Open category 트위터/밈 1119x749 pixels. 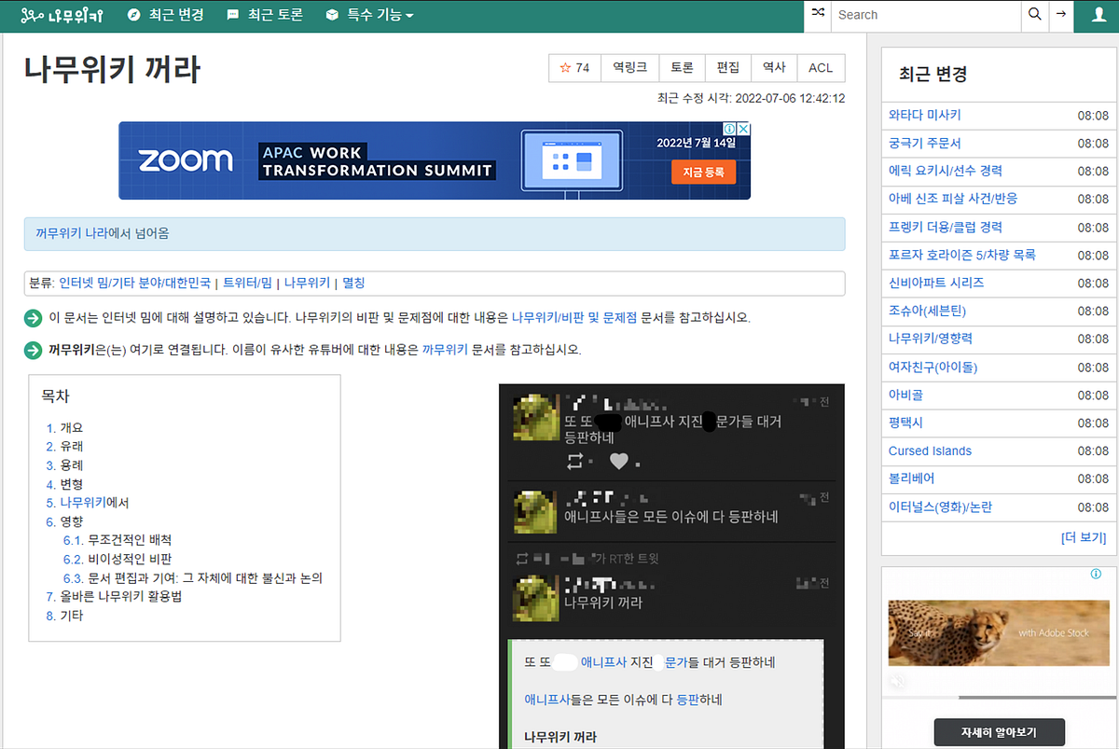pos(247,283)
